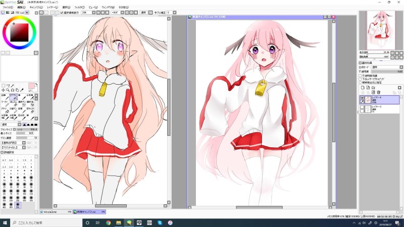This screenshot has width=404, height=227.
Task: Select the zoom magnifier tool
Action: point(8,90)
